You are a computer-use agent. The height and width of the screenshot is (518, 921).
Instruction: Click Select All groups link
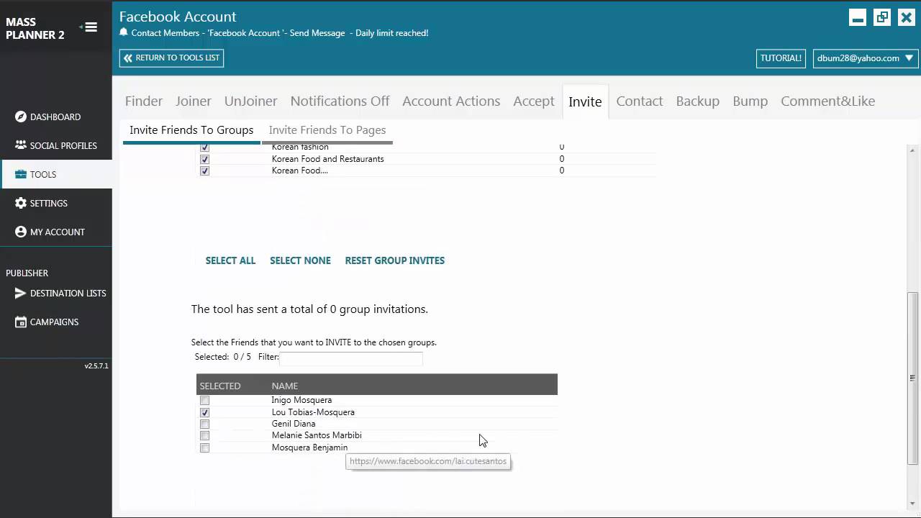click(x=230, y=260)
